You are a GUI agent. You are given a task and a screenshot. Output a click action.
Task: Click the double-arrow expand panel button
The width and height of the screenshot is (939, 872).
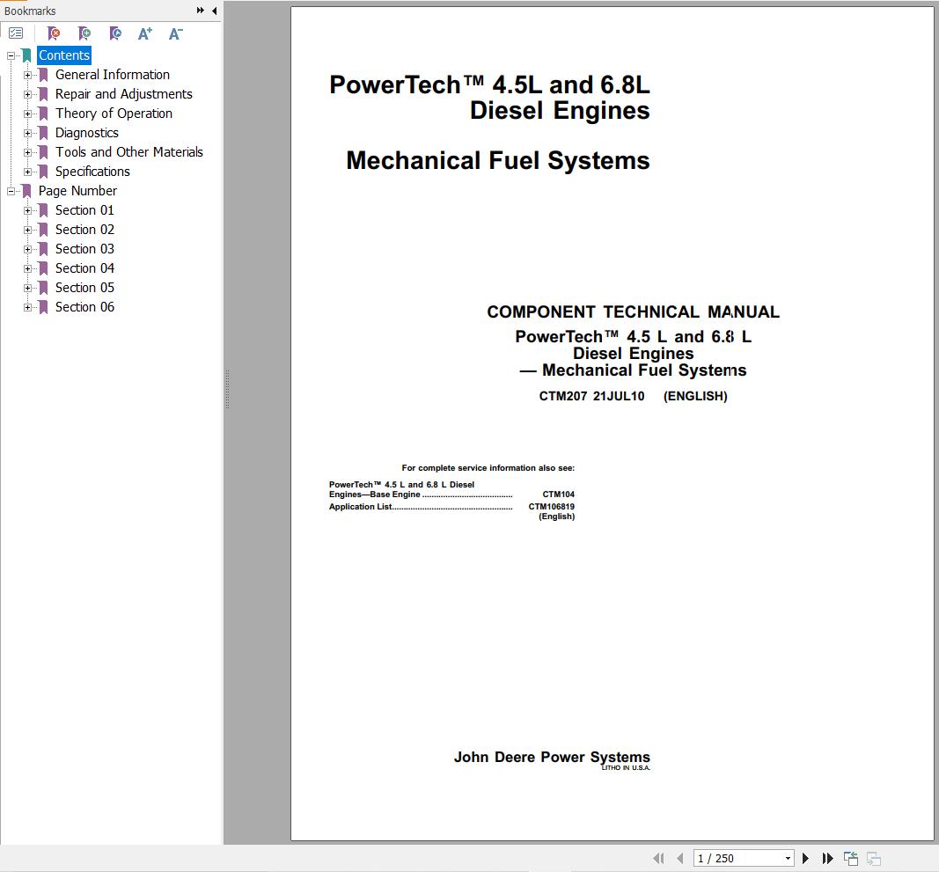tap(201, 11)
